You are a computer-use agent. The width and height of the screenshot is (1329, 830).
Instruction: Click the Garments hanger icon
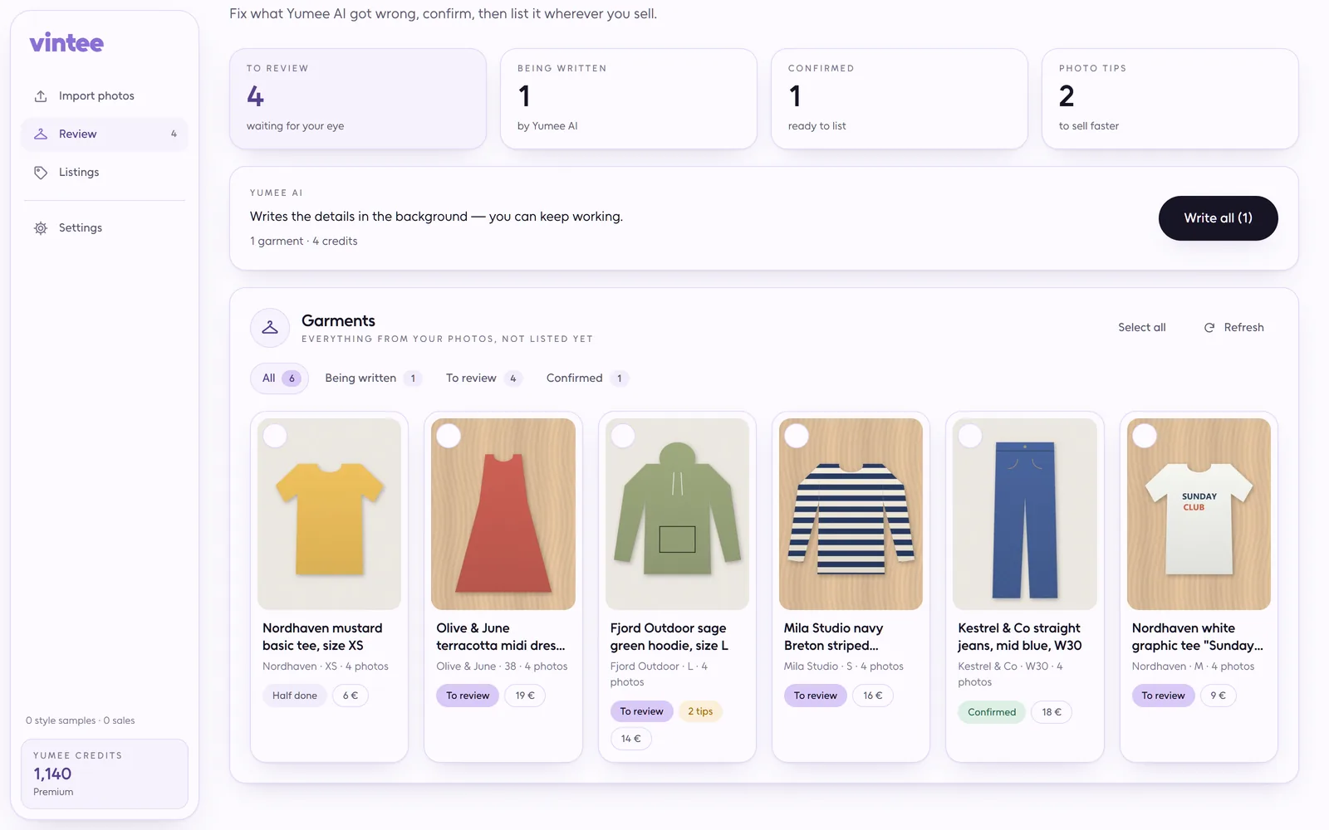(x=270, y=328)
